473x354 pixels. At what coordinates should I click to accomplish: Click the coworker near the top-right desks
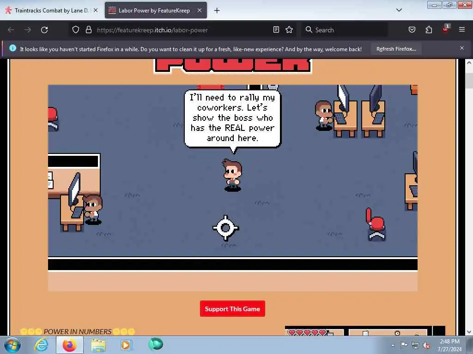click(324, 116)
